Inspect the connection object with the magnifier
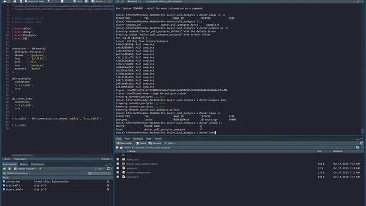This screenshot has width=366, height=206. click(x=108, y=181)
